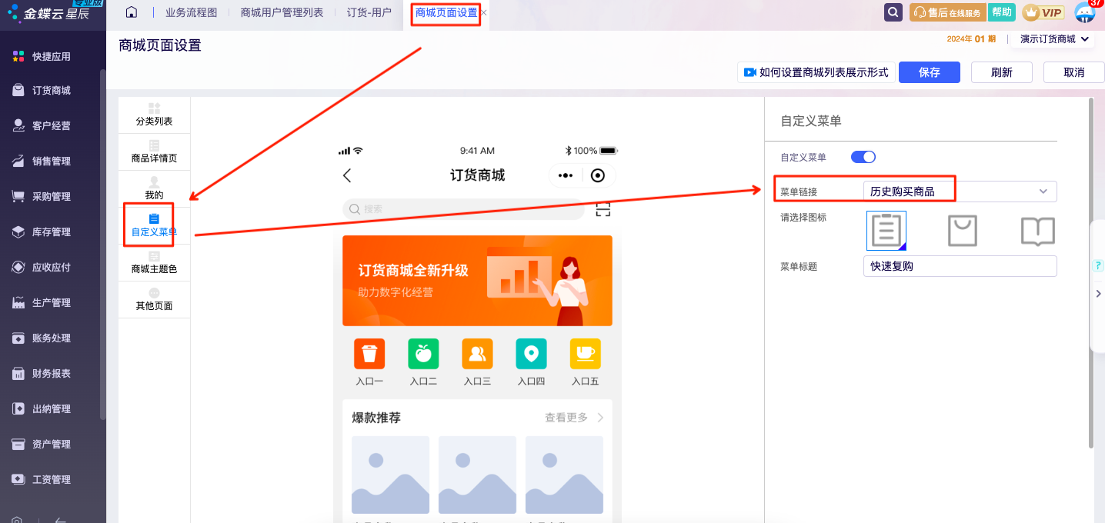
Task: Open 资产管理 in the sidebar
Action: click(x=52, y=444)
